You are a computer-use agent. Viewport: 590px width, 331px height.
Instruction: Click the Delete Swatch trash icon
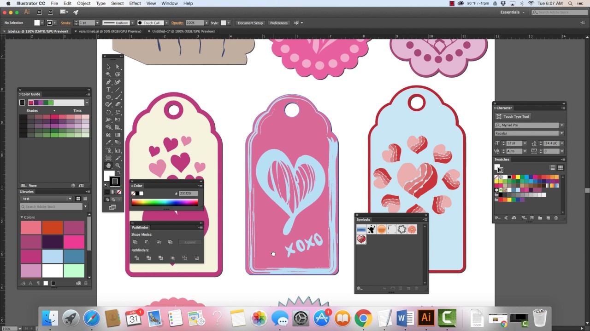[556, 218]
